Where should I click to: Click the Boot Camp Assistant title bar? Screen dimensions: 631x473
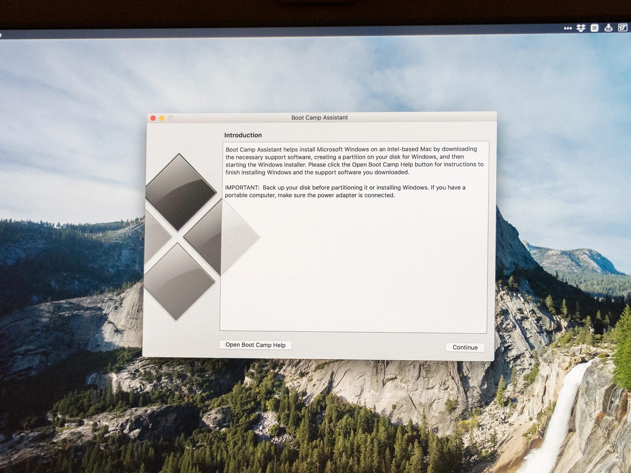(320, 118)
